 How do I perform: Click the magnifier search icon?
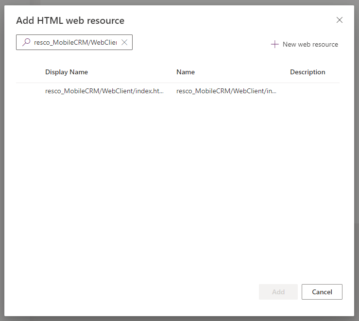coord(26,42)
